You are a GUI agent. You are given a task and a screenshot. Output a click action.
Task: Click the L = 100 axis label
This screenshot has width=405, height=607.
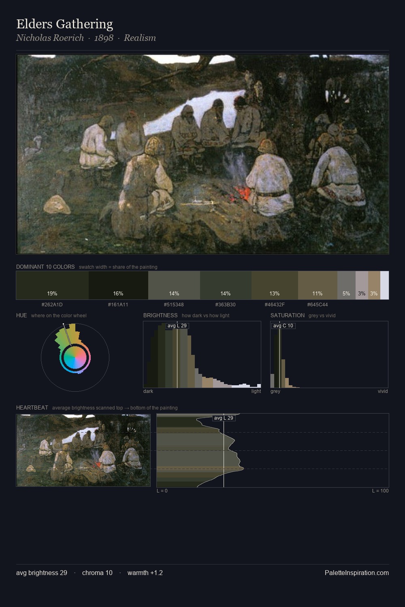[x=380, y=491]
